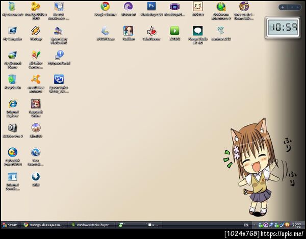Switch to Windows Media Player taskbar button

(x=92, y=225)
